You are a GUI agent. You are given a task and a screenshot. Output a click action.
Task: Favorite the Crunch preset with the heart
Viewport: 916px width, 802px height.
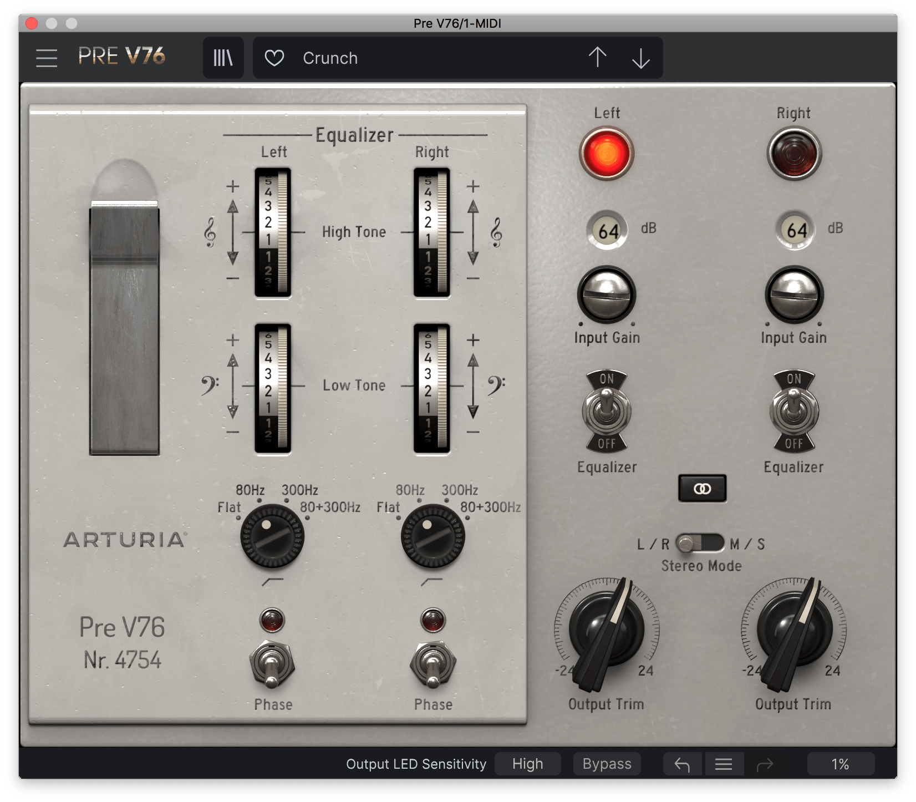click(x=274, y=58)
